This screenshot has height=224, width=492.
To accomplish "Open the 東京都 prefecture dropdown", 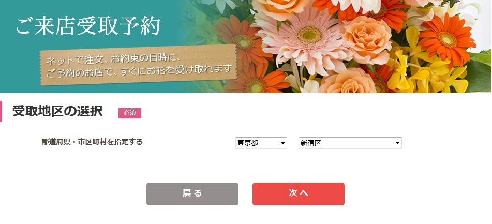I will (x=261, y=143).
